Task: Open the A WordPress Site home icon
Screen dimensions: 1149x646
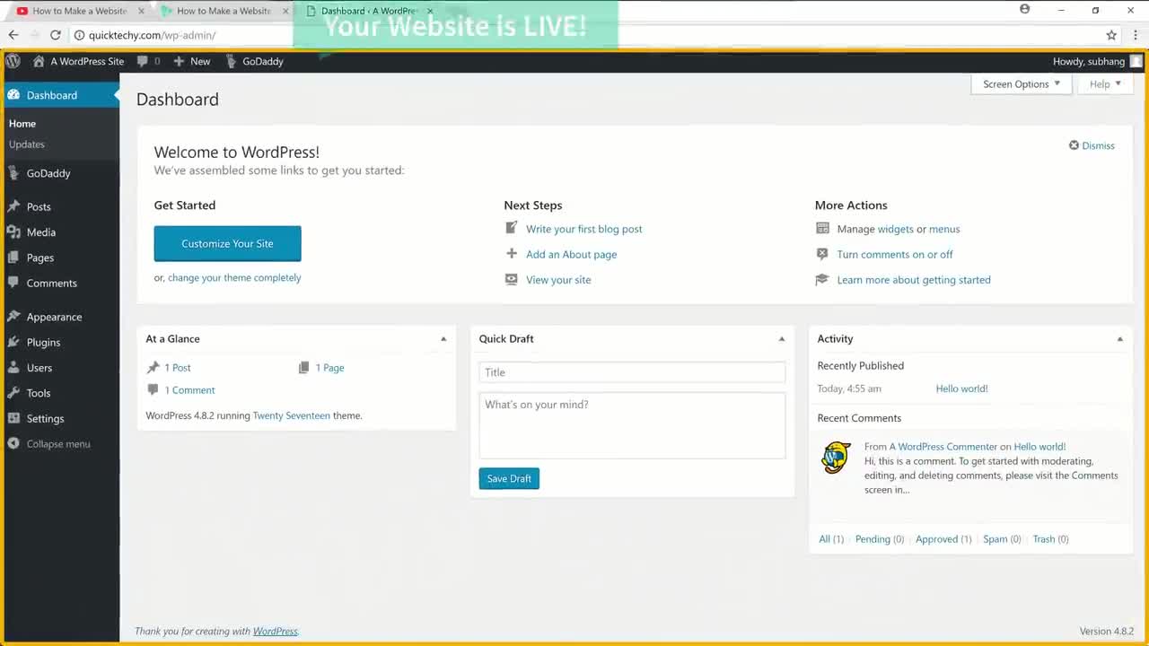Action: 39,61
